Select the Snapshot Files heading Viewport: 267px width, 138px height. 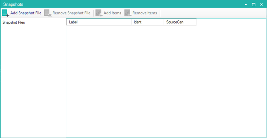coord(14,22)
